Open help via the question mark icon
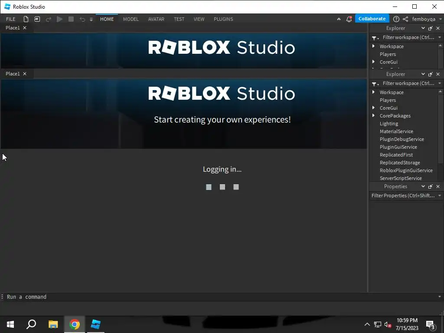The height and width of the screenshot is (333, 444). [x=396, y=19]
